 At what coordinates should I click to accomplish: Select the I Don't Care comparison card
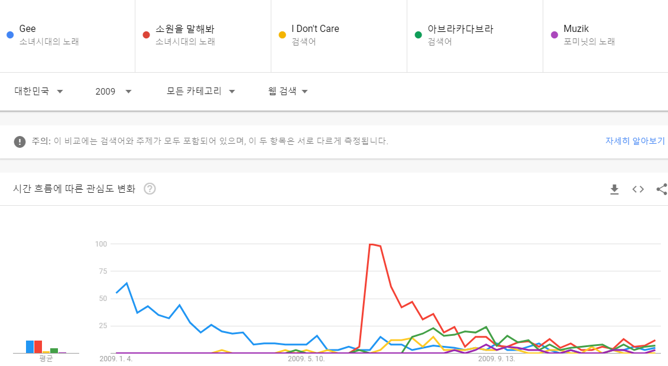[337, 35]
